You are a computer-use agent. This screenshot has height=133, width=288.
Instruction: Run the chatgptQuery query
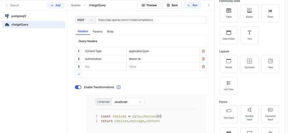(192, 5)
